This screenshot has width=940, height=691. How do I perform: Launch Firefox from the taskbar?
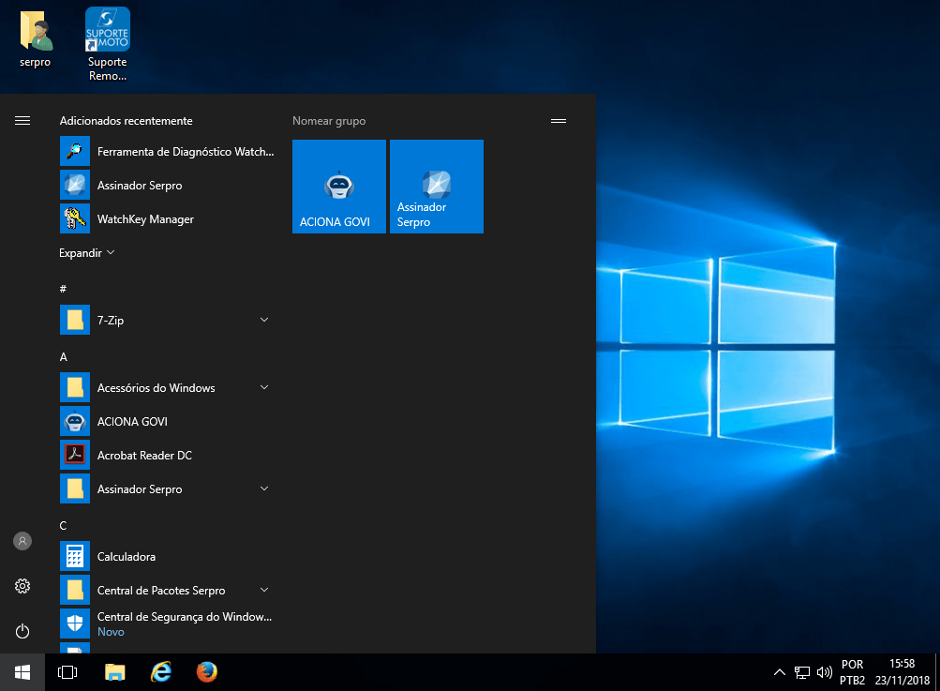click(x=207, y=672)
